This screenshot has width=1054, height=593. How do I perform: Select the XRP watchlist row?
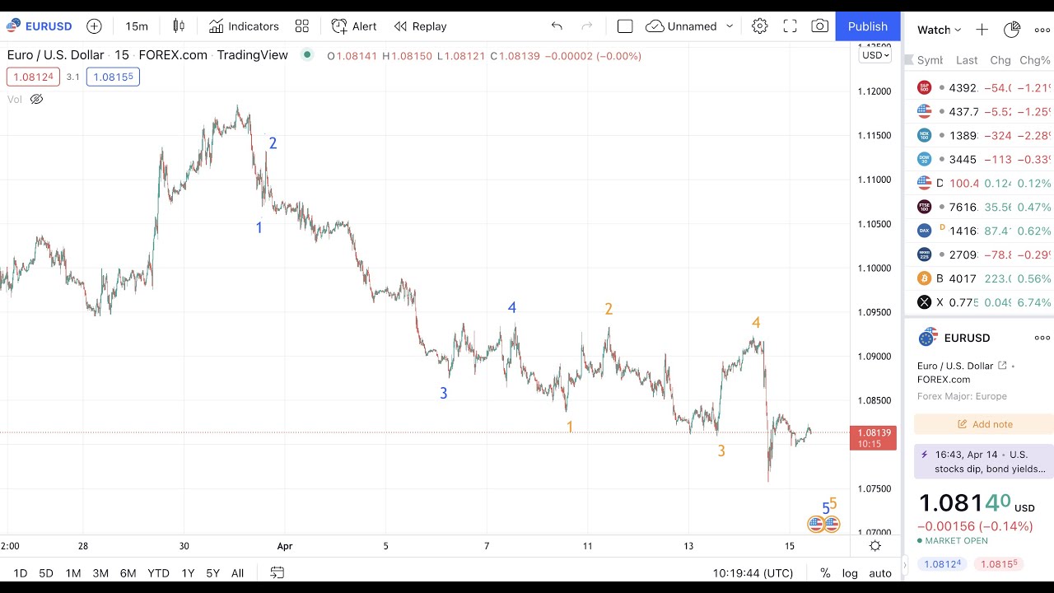click(x=979, y=303)
